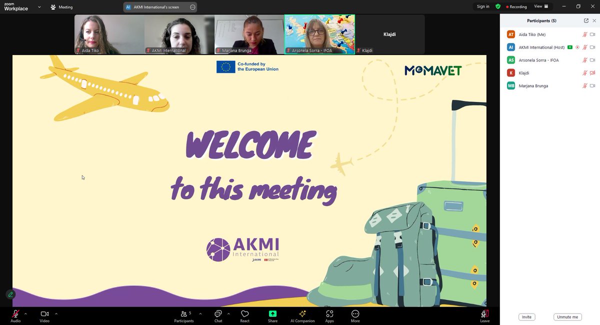600x325 pixels.
Task: Expand the chat options caret
Action: pyautogui.click(x=228, y=313)
